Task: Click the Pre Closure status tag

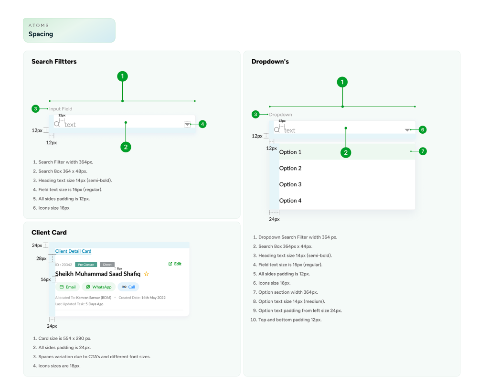Action: point(86,265)
